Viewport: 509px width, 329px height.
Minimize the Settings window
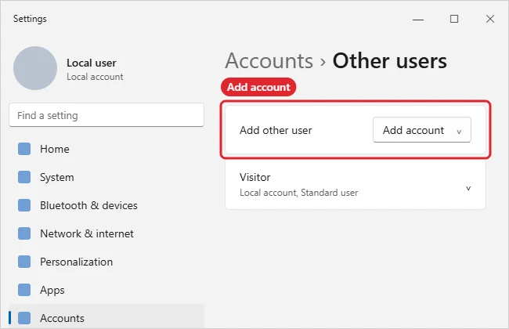[x=418, y=19]
